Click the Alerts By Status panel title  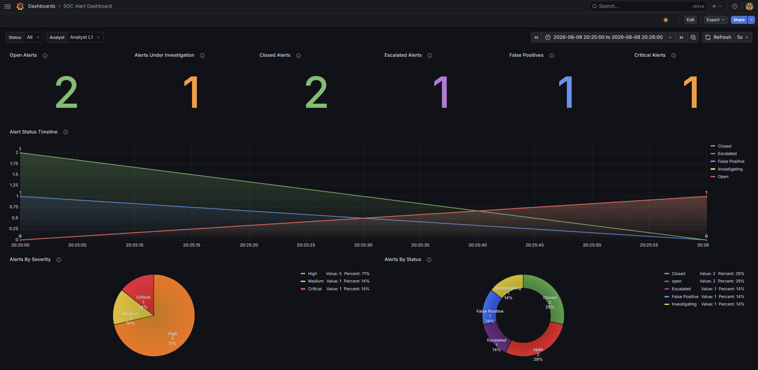click(403, 260)
